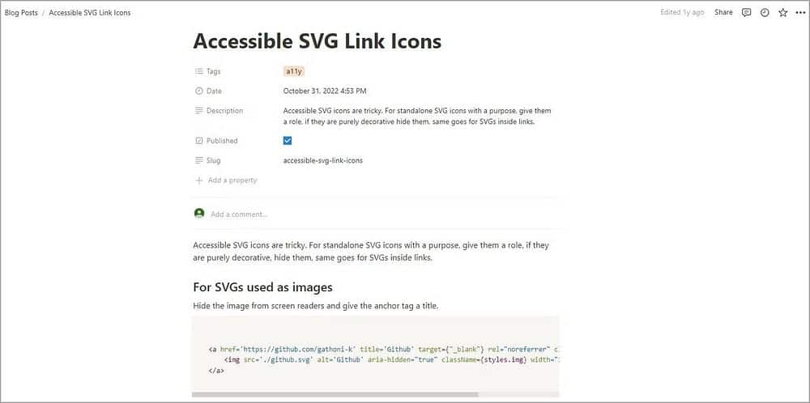The image size is (810, 403).
Task: Open the comments icon in top bar
Action: pyautogui.click(x=746, y=12)
